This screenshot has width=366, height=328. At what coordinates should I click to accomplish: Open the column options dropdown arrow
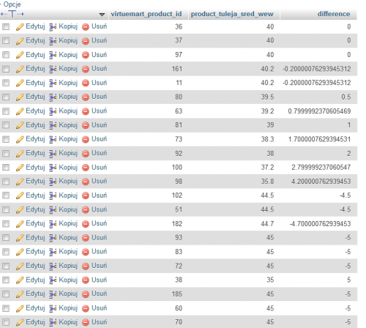pos(102,15)
